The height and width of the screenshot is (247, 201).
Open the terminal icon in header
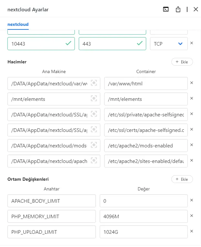pos(166,9)
